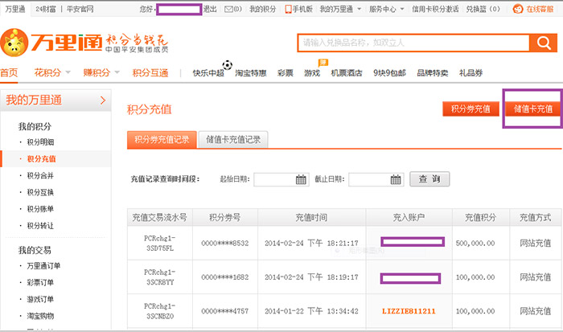Select 游戏订单 in sidebar
The height and width of the screenshot is (332, 563).
coord(40,299)
